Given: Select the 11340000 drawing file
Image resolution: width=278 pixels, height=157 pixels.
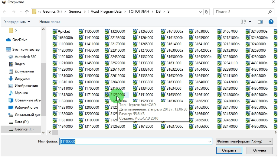Looking at the screenshot, I should tap(65, 127).
